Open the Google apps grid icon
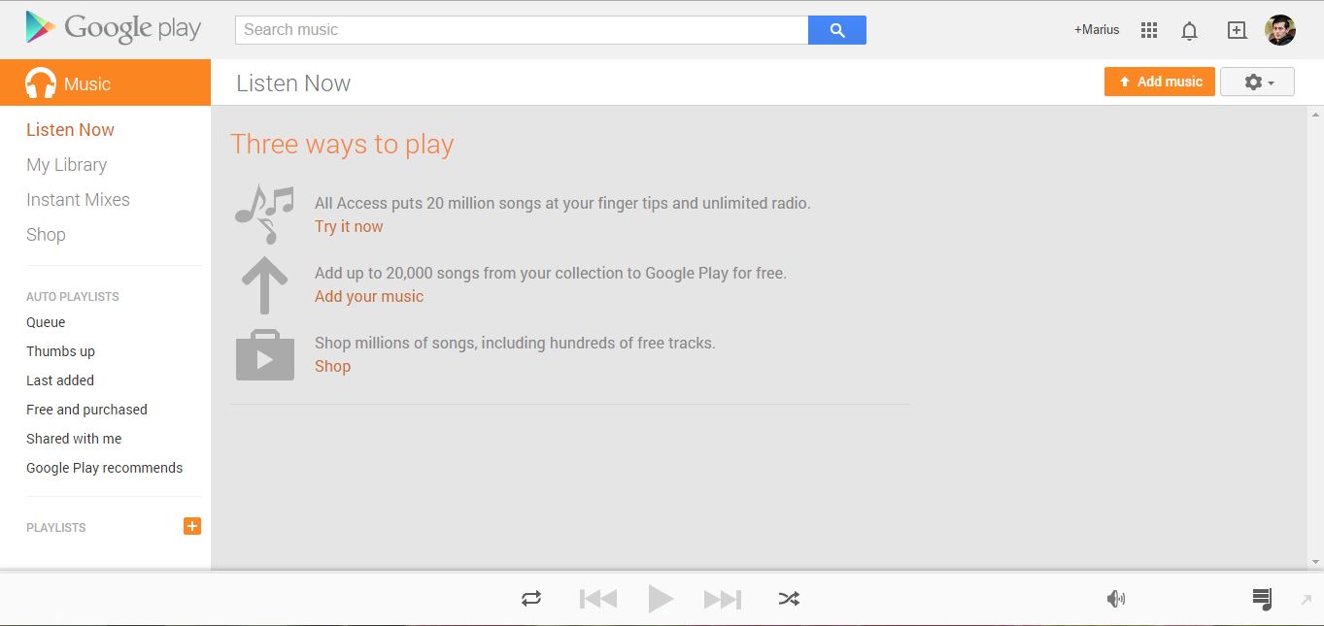Screen dimensions: 1324x626 (1149, 30)
